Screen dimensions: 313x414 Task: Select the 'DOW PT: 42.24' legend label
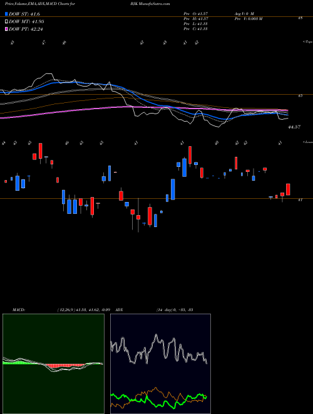(x=26, y=29)
